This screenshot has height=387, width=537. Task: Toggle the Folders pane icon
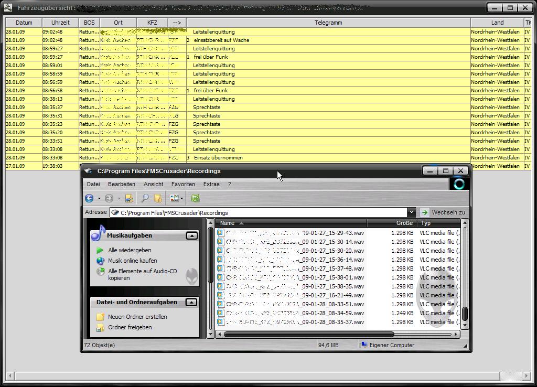158,198
